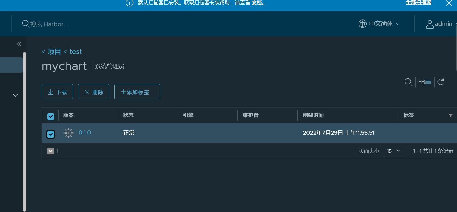Click the 2022年7月29日 creation time cell

click(338, 133)
